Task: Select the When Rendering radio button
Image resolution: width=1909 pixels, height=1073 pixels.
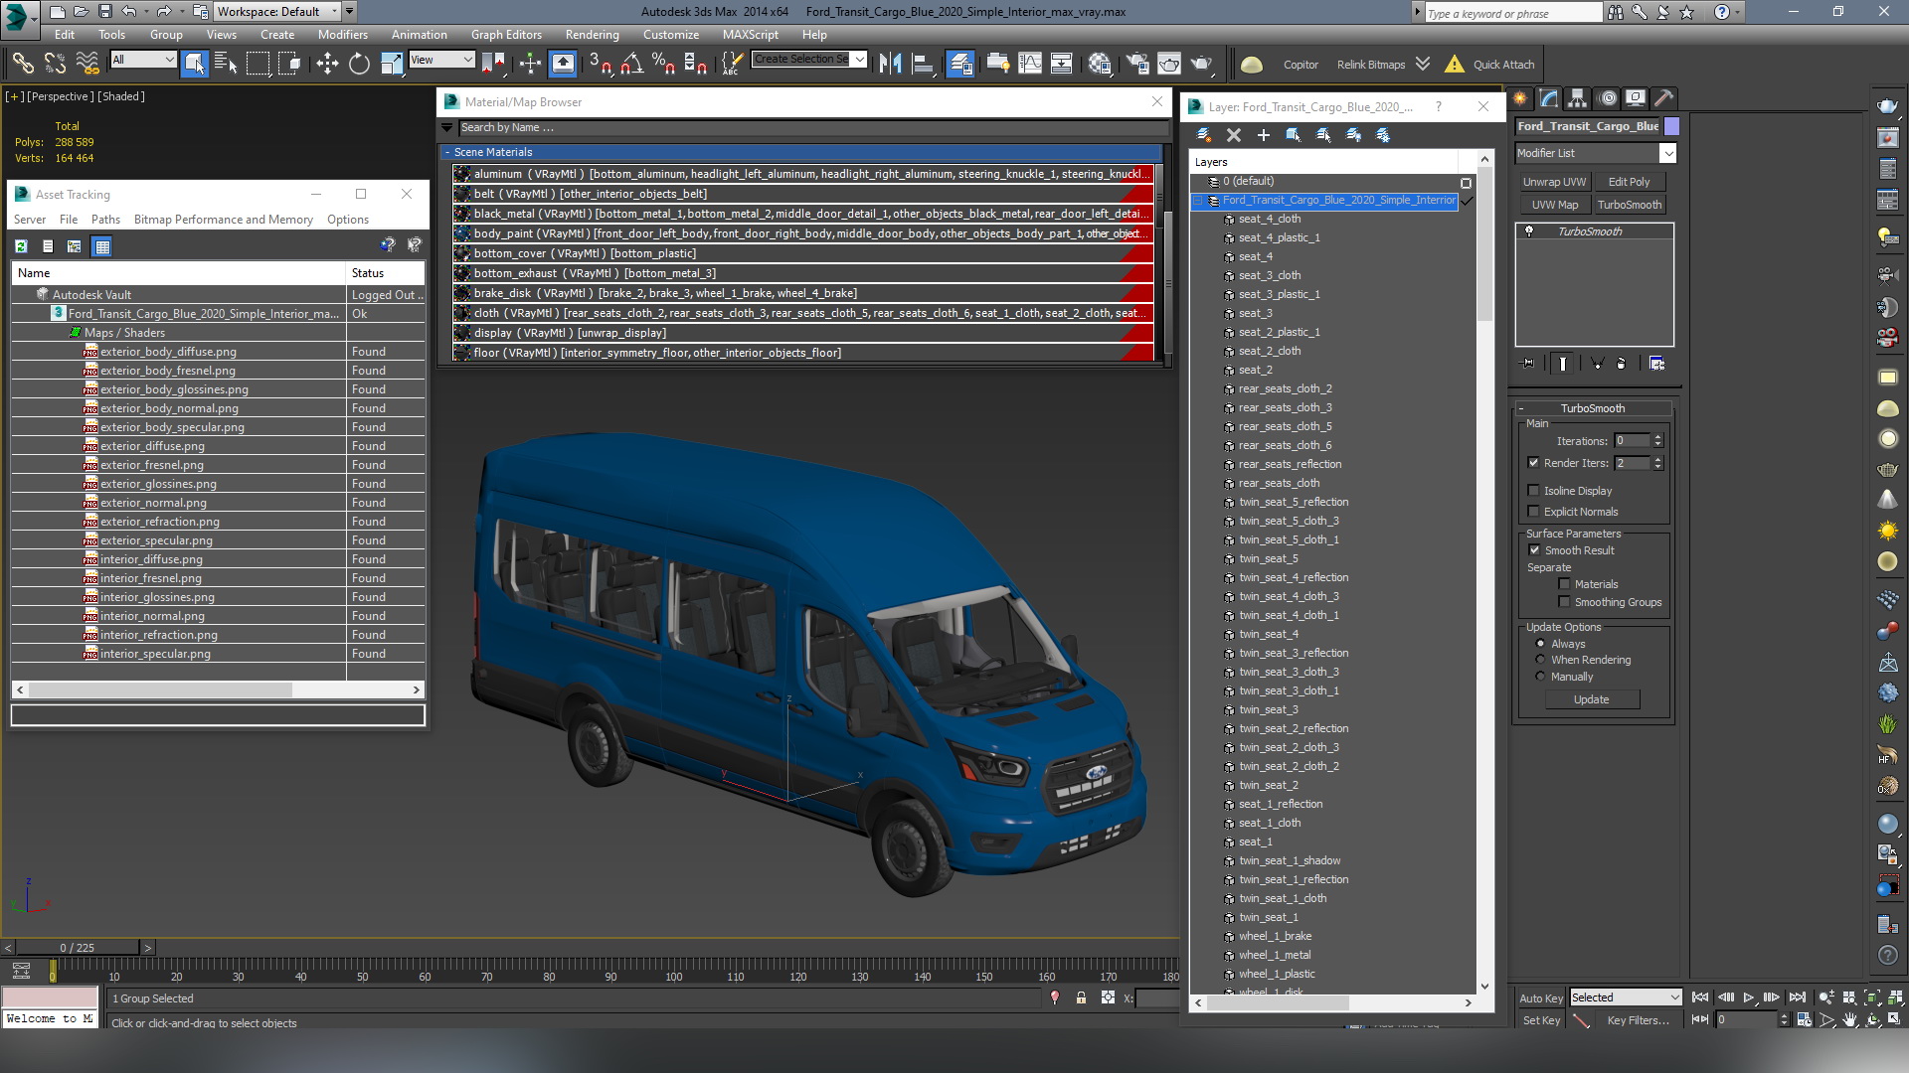Action: pos(1541,660)
